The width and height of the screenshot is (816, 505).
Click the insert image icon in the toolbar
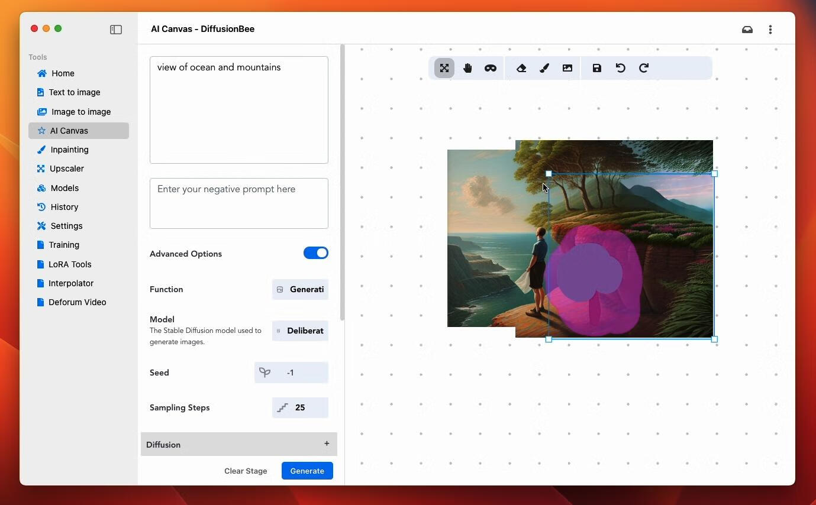(x=567, y=67)
